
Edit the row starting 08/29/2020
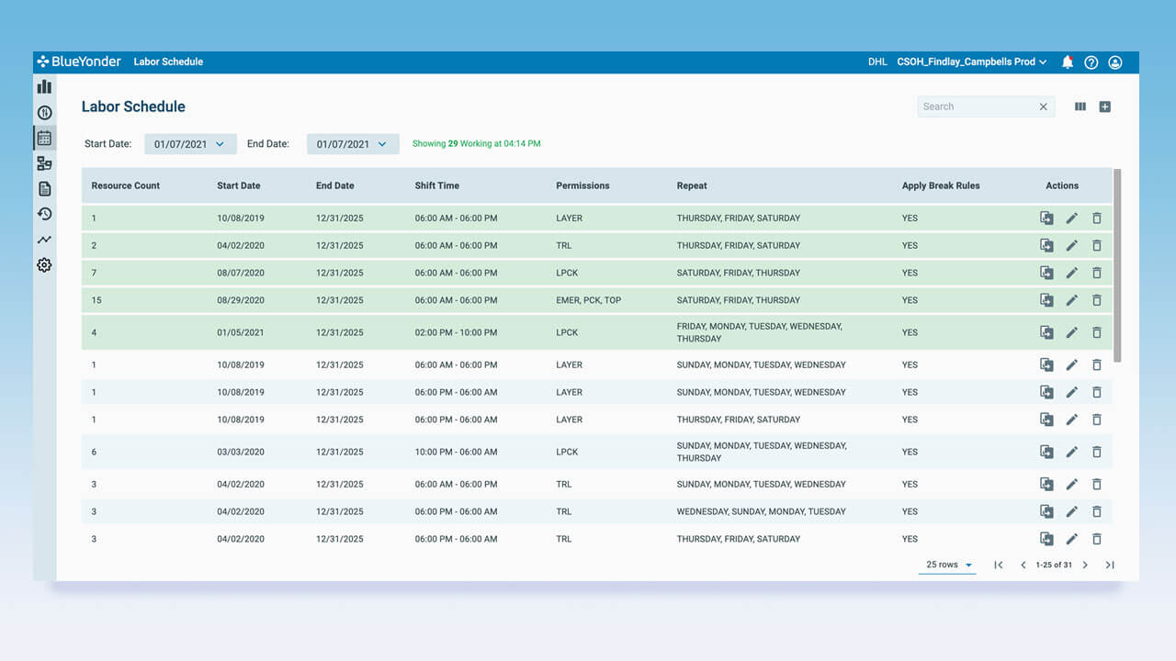pos(1071,300)
